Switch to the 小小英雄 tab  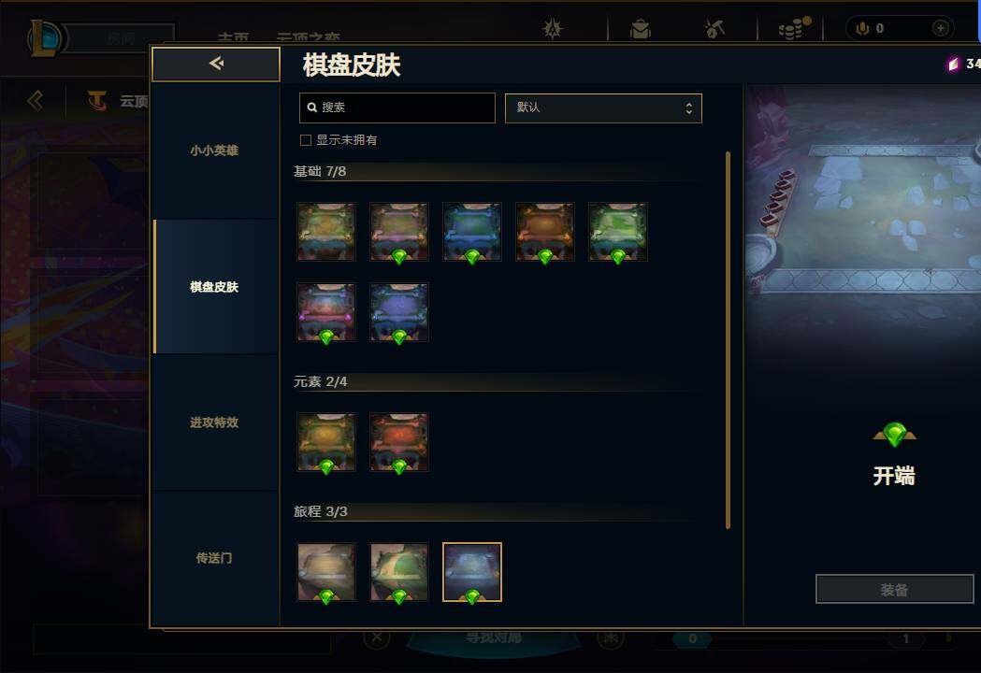point(215,150)
